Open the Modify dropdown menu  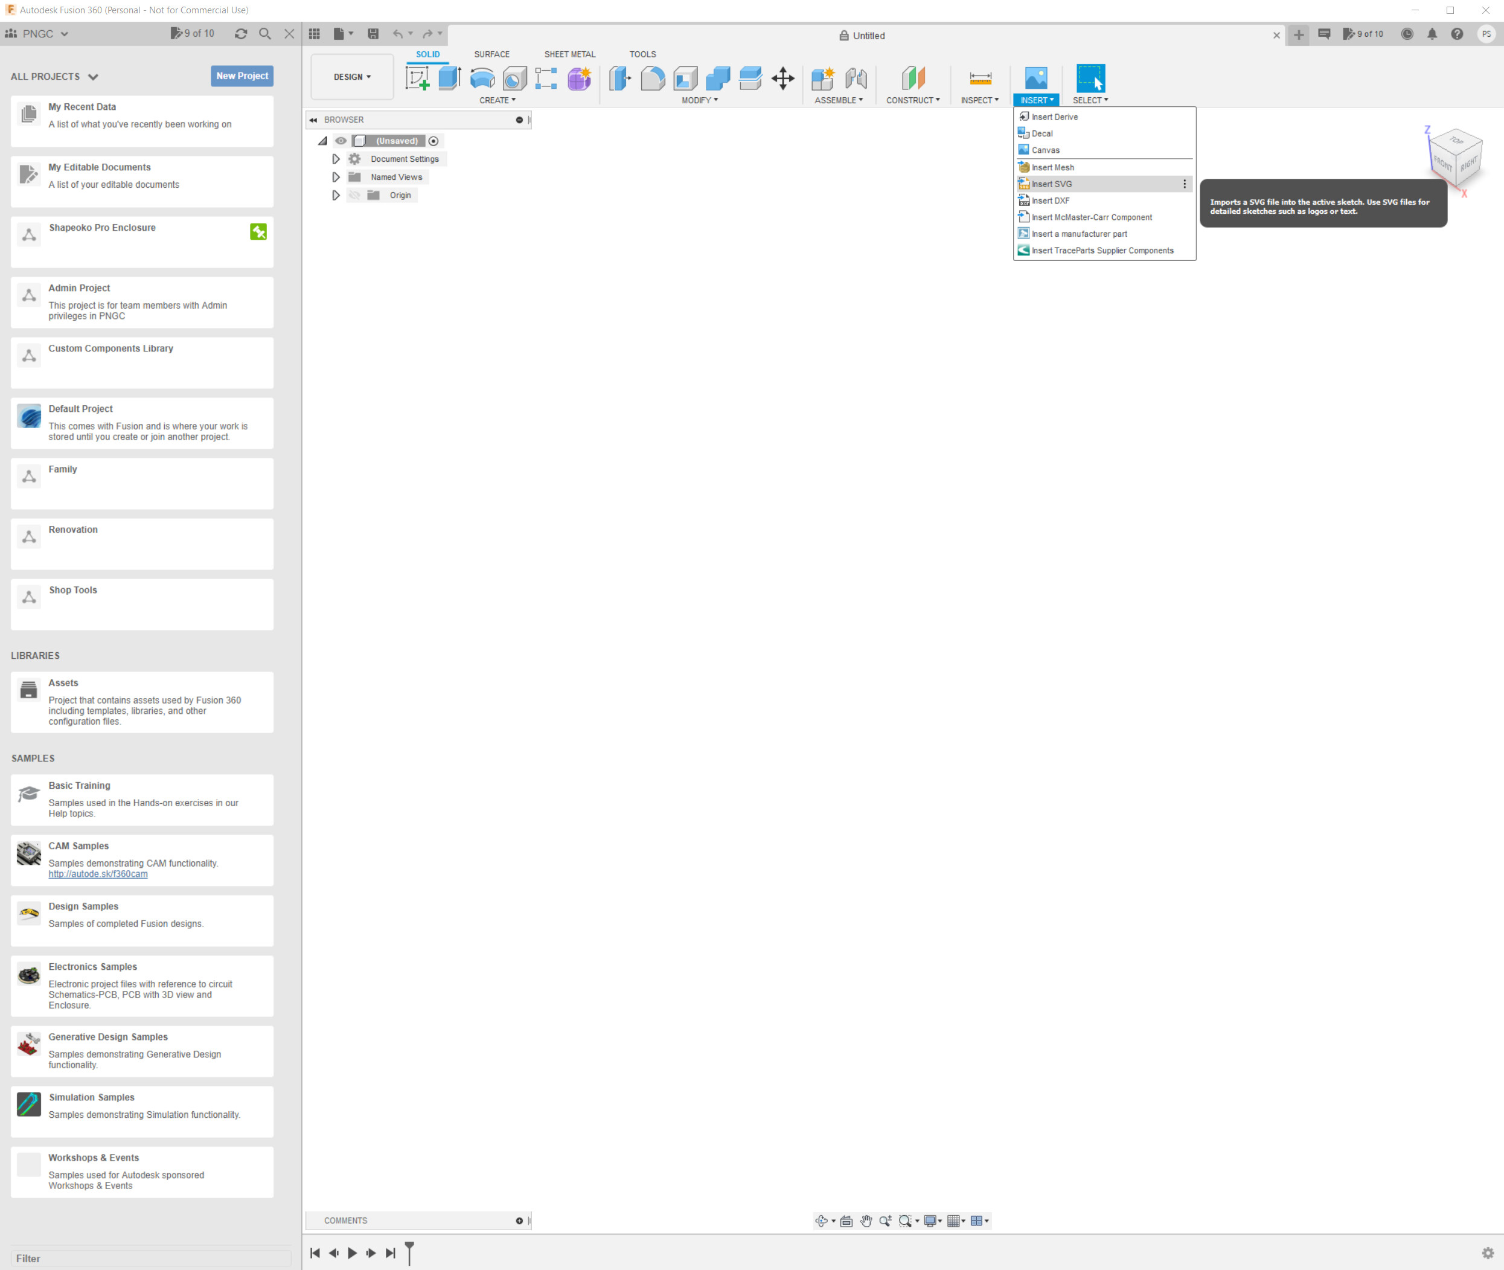pyautogui.click(x=699, y=100)
